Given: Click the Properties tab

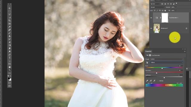Looking at the screenshot, I should [x=148, y=51].
